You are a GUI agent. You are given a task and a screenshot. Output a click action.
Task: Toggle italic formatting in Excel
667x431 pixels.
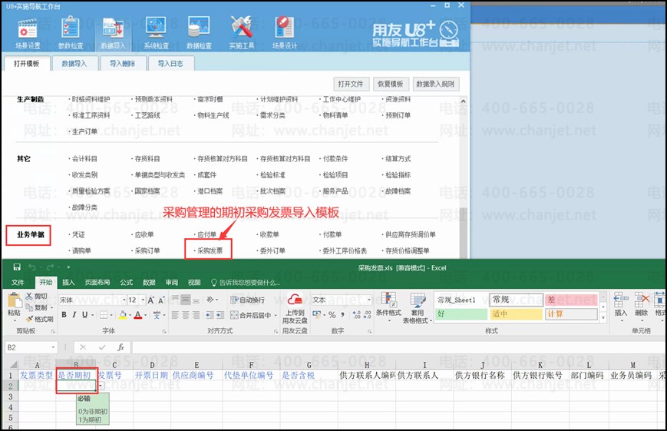(x=75, y=315)
